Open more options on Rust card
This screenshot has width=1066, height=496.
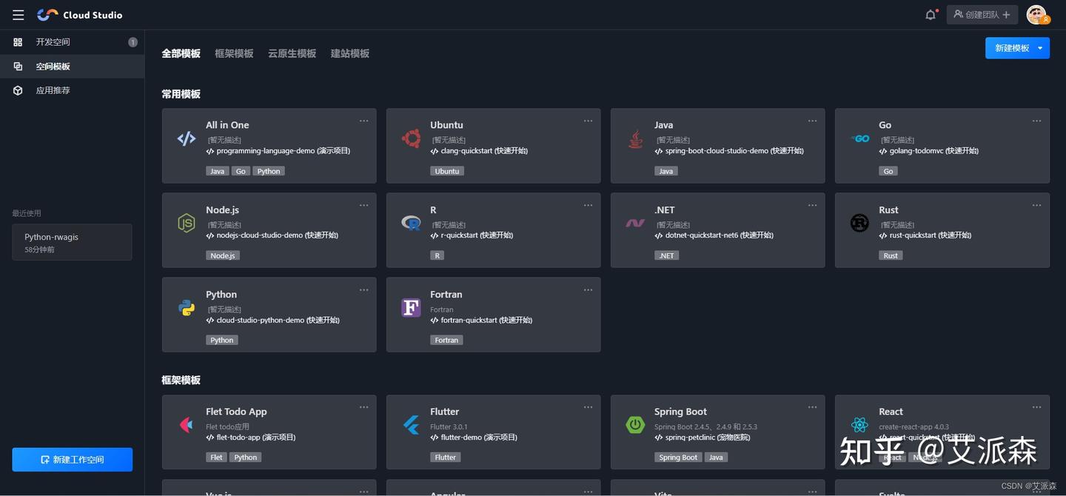[1036, 206]
